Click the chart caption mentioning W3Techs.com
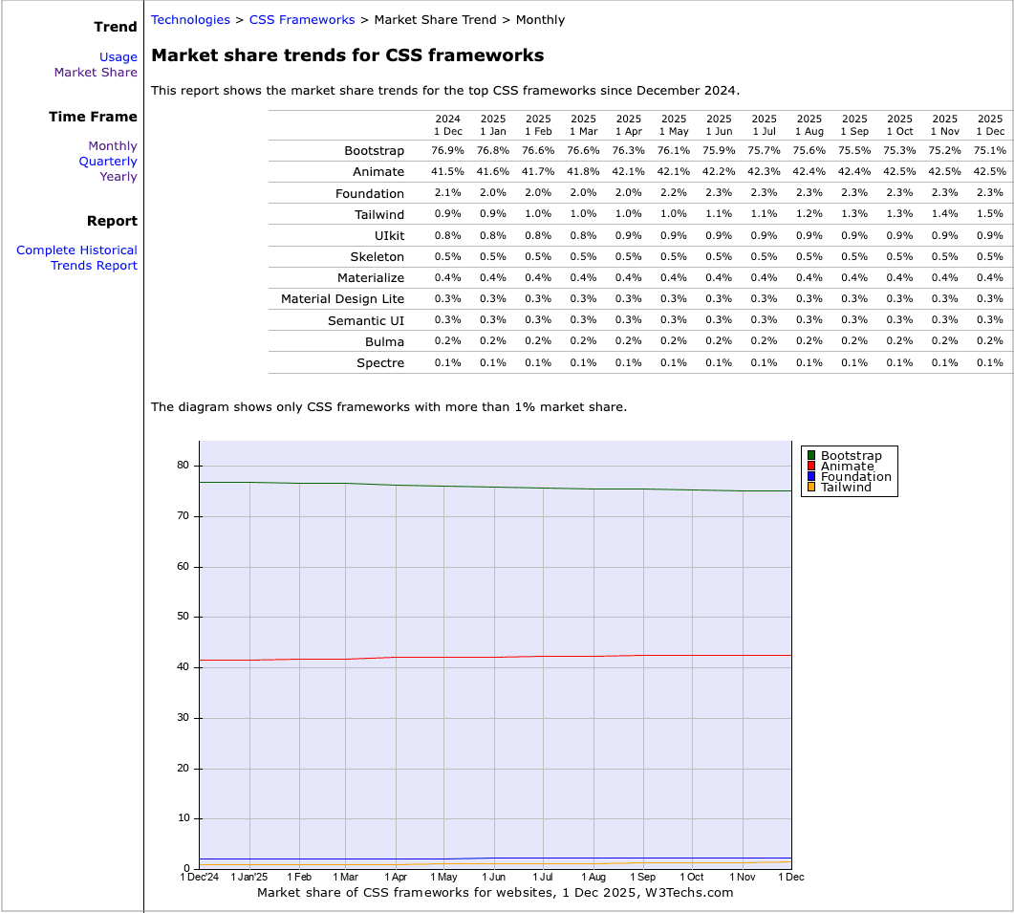Viewport: 1014px width, 913px height. click(495, 893)
